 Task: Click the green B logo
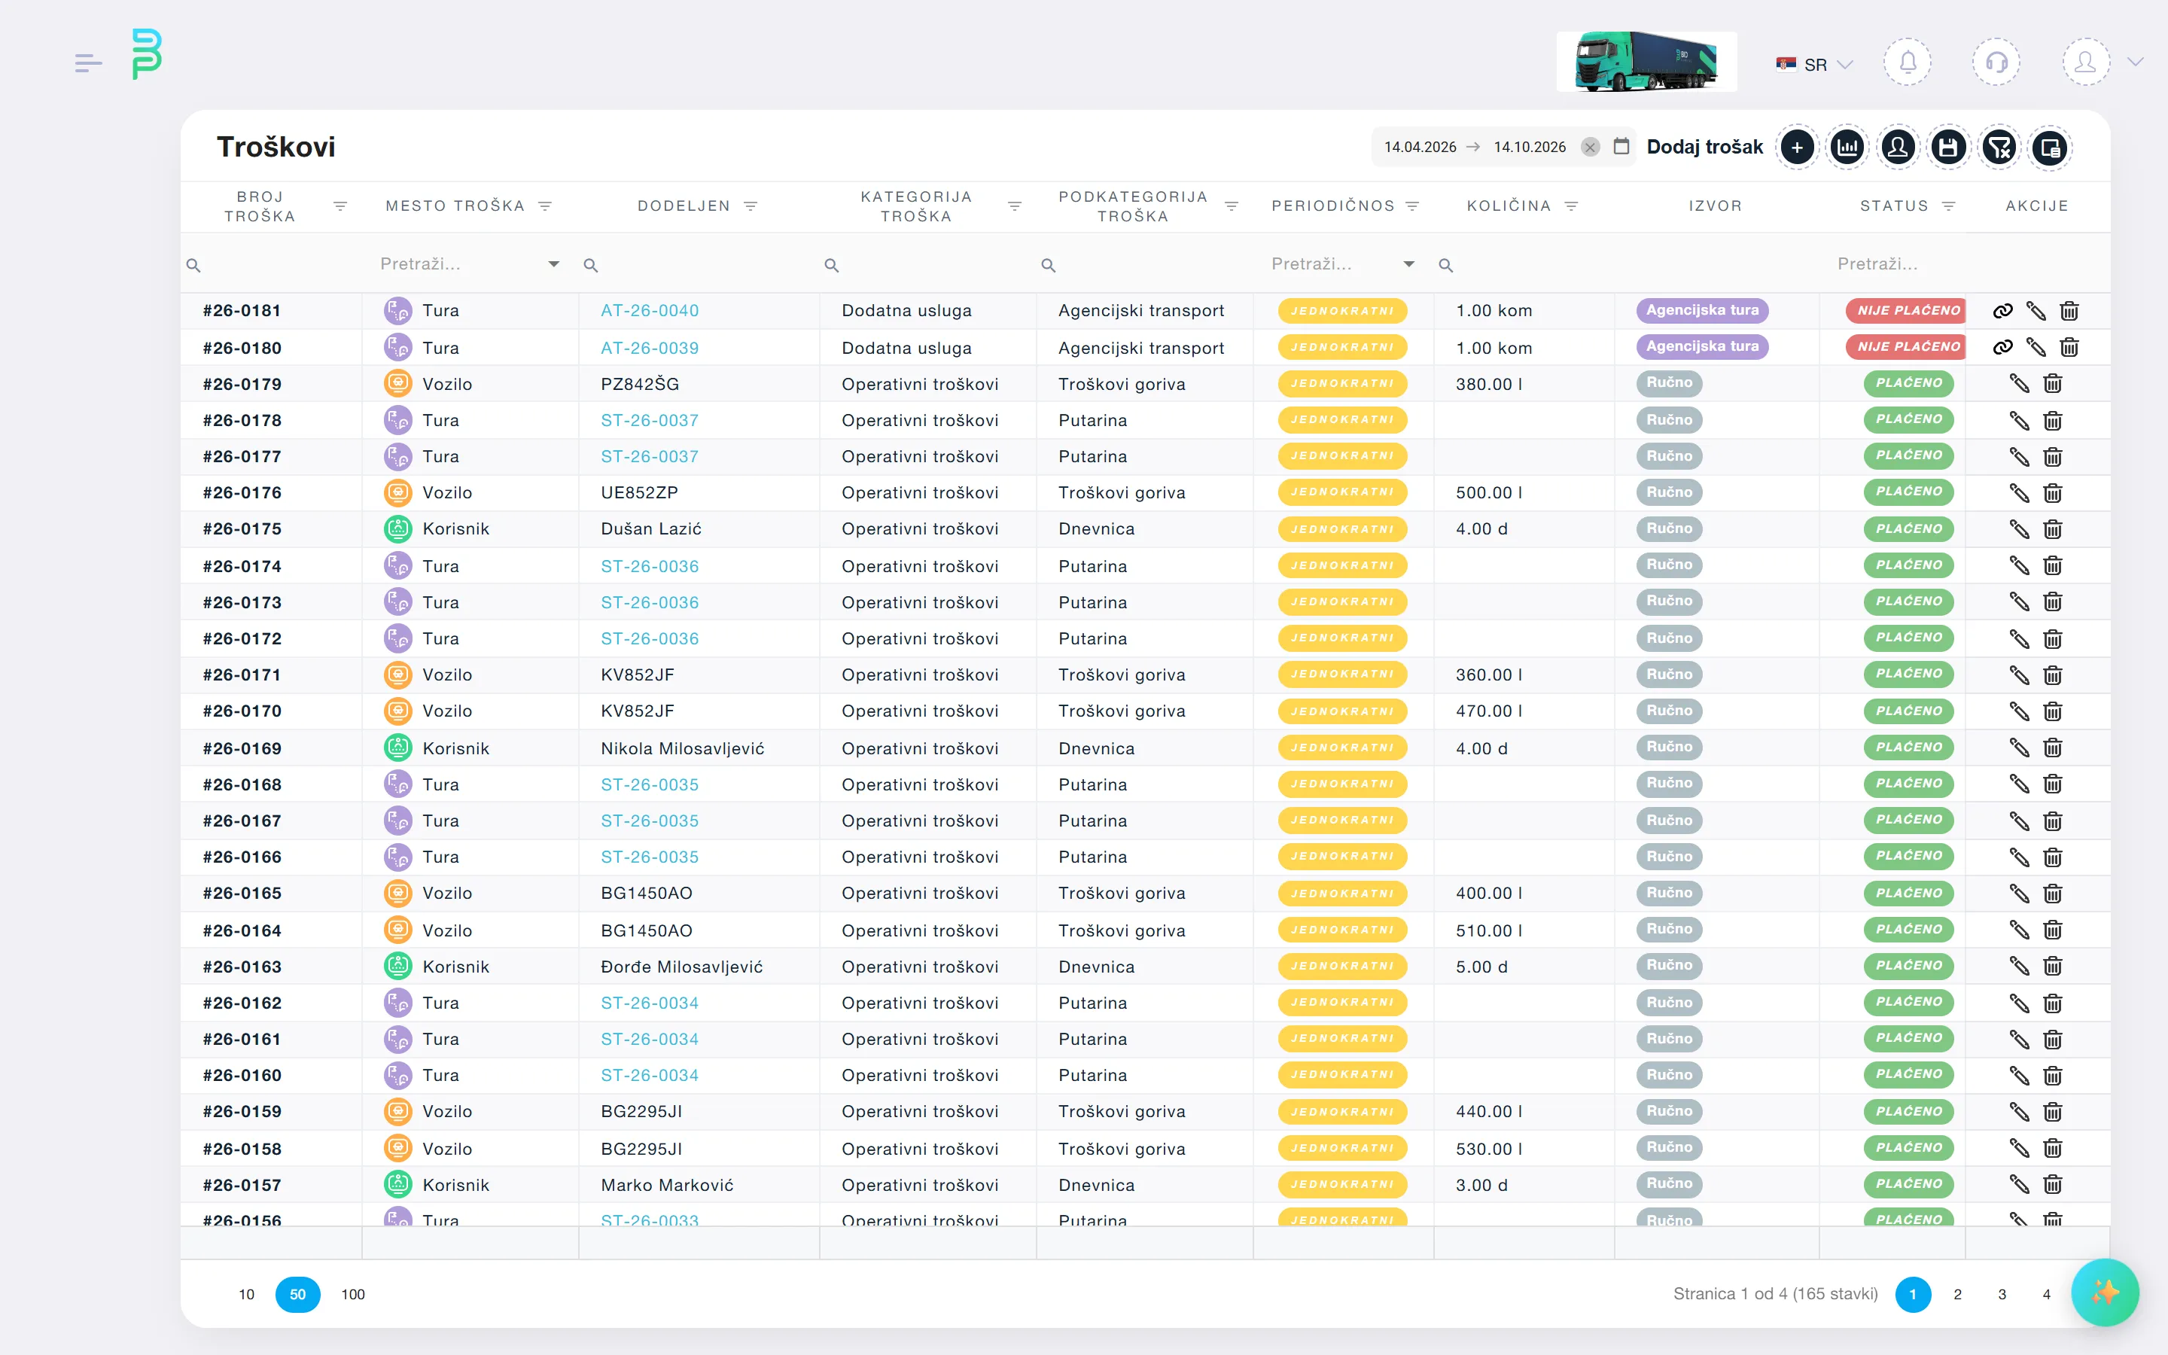(x=147, y=53)
